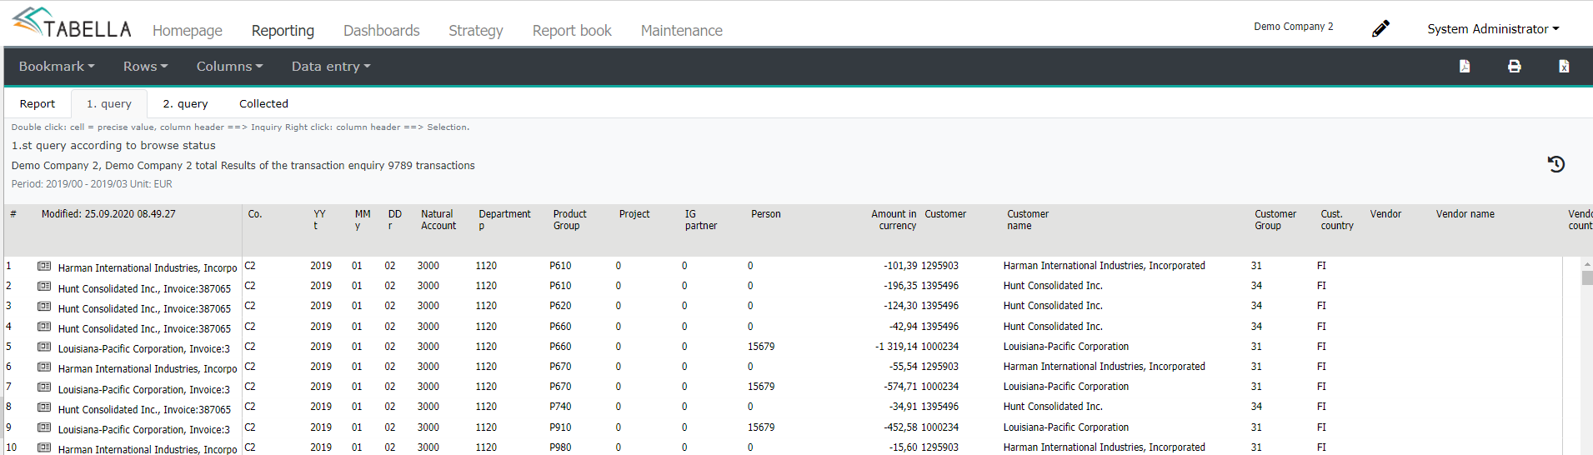
Task: Click the pencil edit icon
Action: 1380,28
